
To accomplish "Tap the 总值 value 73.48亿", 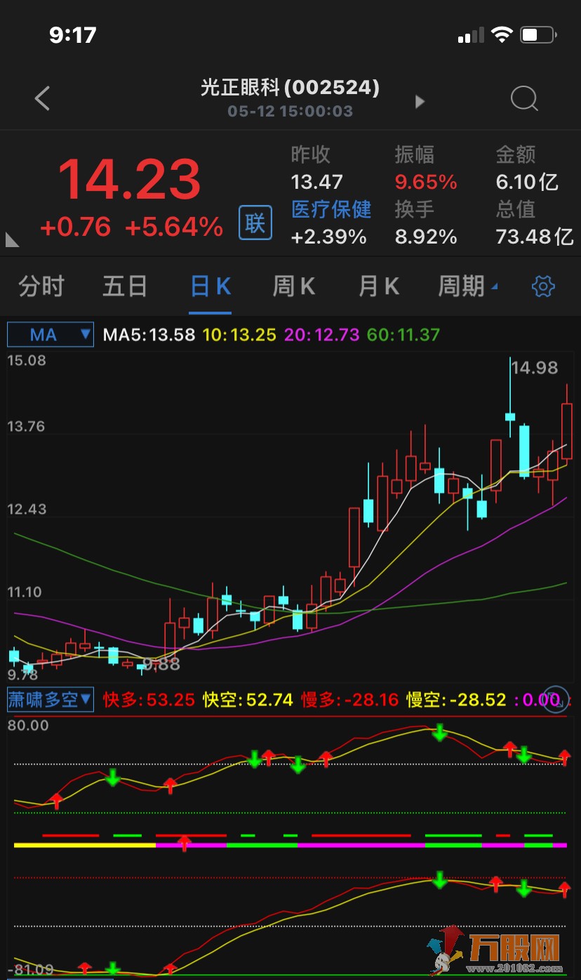I will pyautogui.click(x=535, y=237).
